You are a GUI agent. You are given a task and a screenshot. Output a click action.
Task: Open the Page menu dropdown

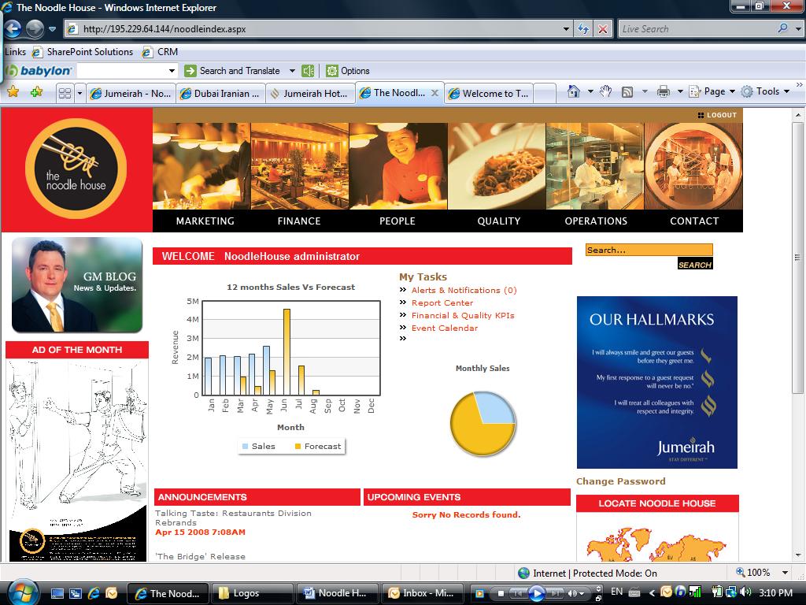(712, 91)
